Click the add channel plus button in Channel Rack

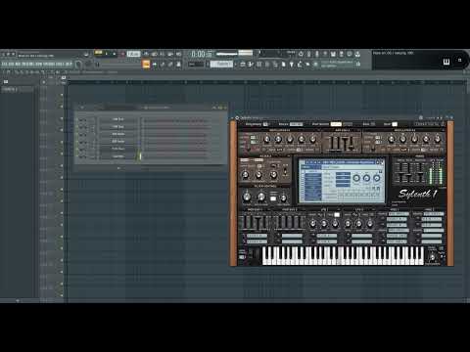coord(118,168)
